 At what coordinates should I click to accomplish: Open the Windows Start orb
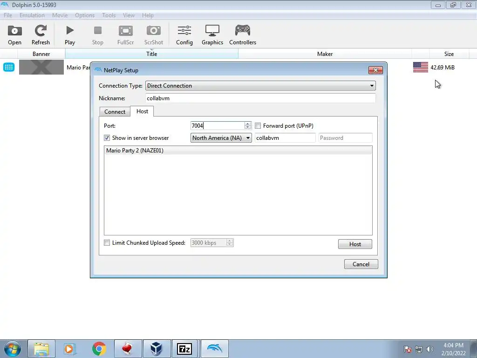pyautogui.click(x=13, y=349)
